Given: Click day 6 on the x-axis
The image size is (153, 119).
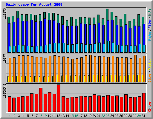Looking at the screenshot, I should [x=32, y=116].
